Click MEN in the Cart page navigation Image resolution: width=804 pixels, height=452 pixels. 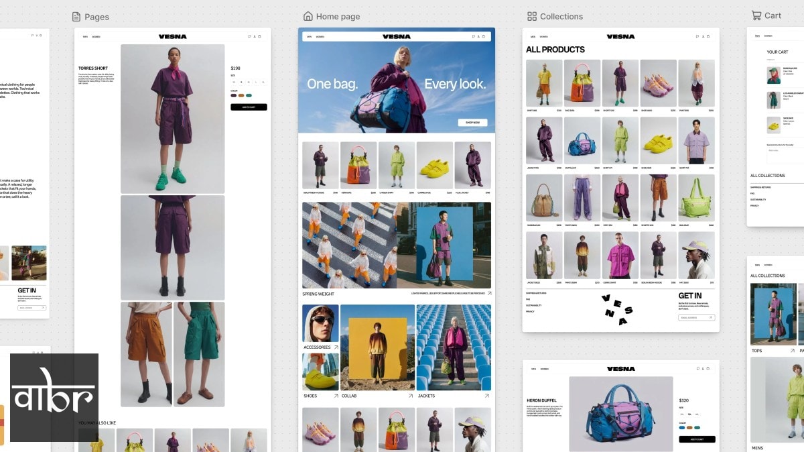click(x=757, y=36)
